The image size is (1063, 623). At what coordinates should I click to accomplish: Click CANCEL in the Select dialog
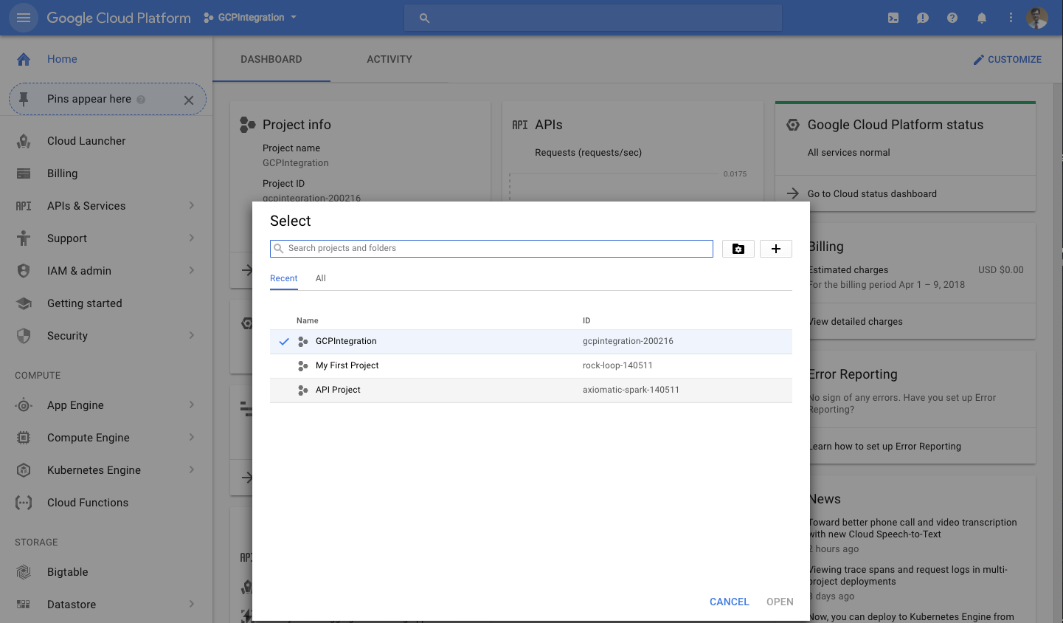tap(729, 602)
